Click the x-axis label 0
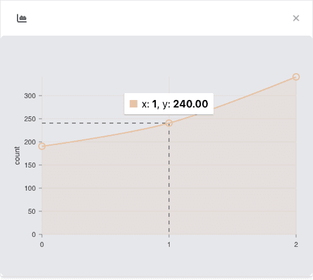The image size is (313, 280). (42, 244)
